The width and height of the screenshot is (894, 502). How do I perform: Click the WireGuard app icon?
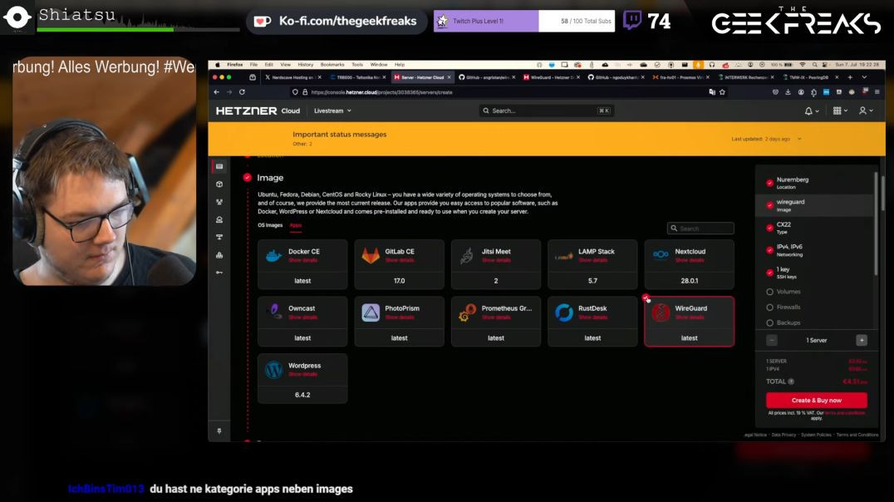[x=661, y=313]
